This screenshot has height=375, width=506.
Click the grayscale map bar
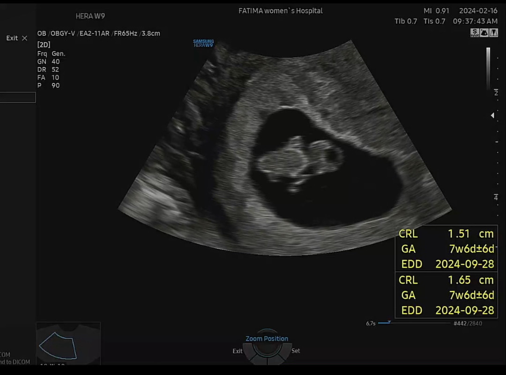(488, 68)
